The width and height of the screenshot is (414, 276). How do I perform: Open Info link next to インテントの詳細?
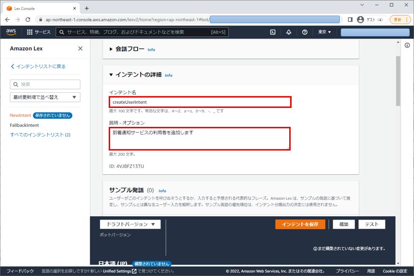pyautogui.click(x=168, y=75)
